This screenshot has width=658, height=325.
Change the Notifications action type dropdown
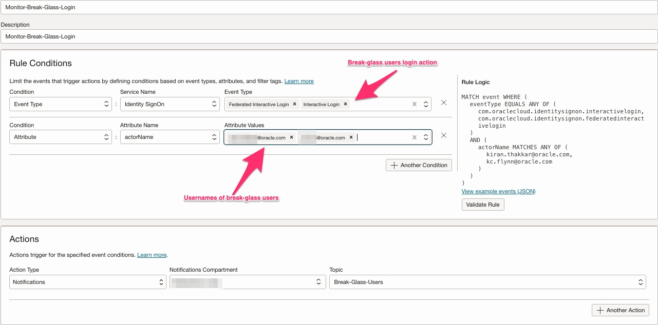(87, 282)
